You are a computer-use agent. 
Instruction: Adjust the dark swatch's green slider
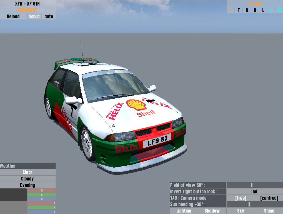pos(42,195)
